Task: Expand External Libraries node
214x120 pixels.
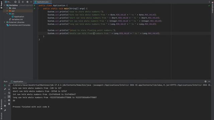Action: (5, 22)
